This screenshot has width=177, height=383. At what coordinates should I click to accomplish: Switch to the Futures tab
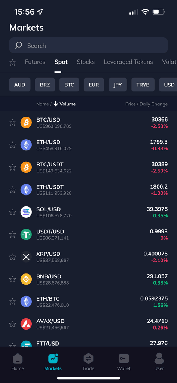pyautogui.click(x=35, y=62)
